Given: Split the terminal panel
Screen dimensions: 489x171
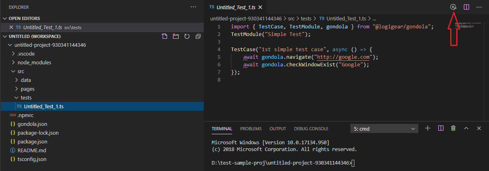Looking at the screenshot, I should click(441, 128).
